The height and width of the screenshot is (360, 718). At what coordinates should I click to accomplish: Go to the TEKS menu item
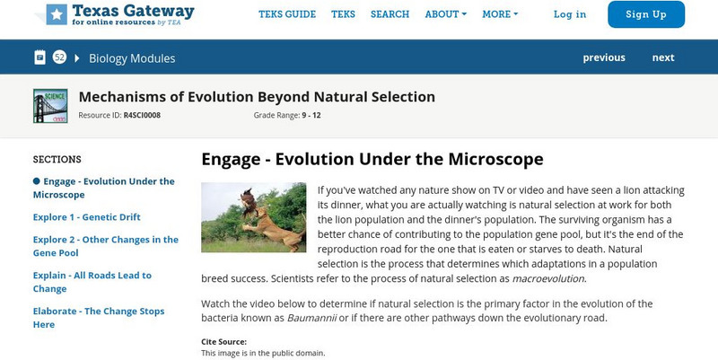[x=343, y=14]
